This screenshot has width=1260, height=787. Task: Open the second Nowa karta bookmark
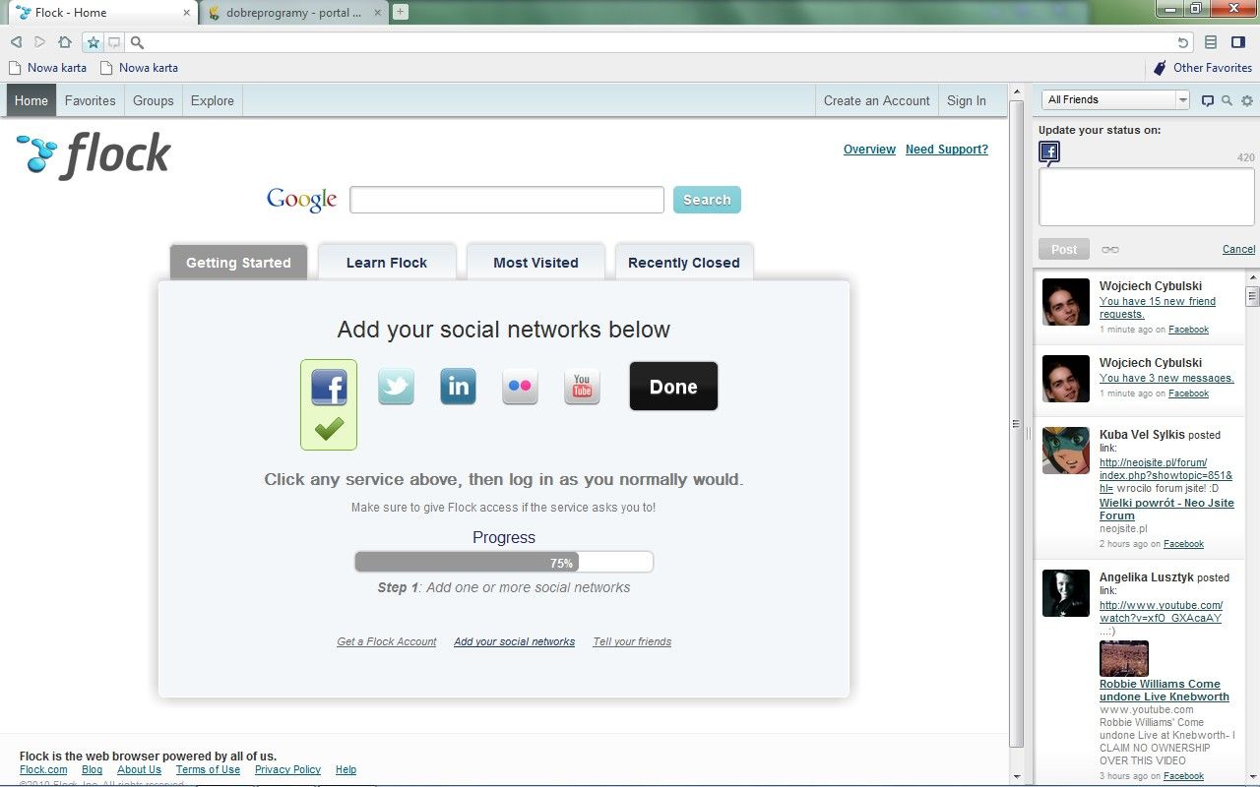pyautogui.click(x=139, y=68)
